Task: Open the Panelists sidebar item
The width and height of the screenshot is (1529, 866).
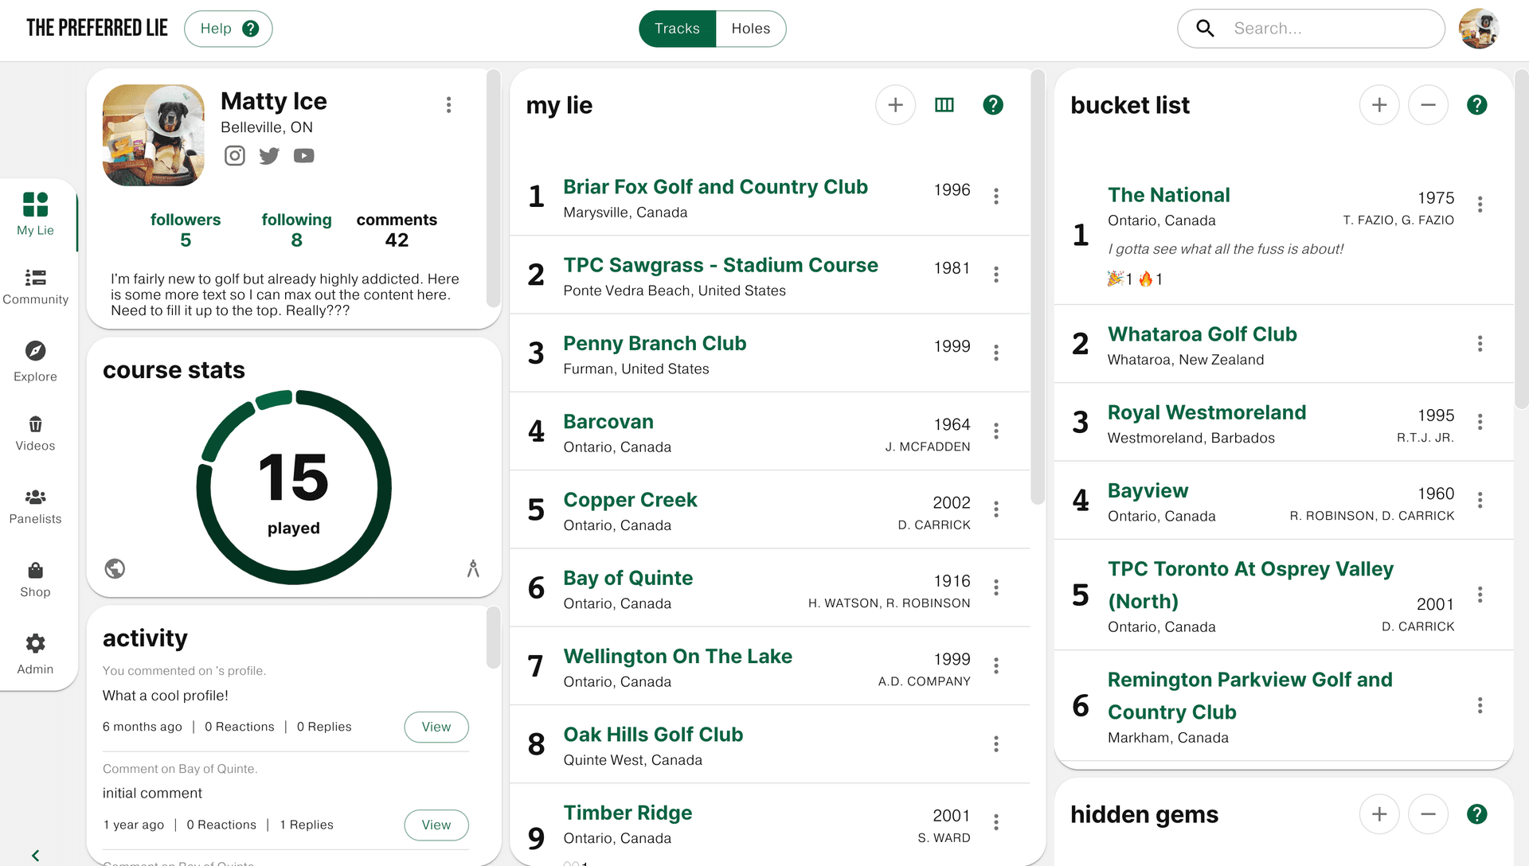Action: [x=35, y=507]
